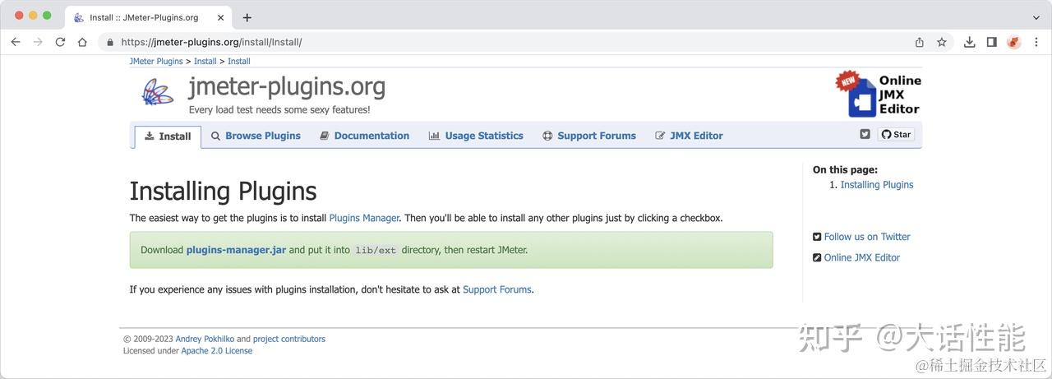Click Support Forums link in paragraph
This screenshot has height=379, width=1052.
[497, 289]
